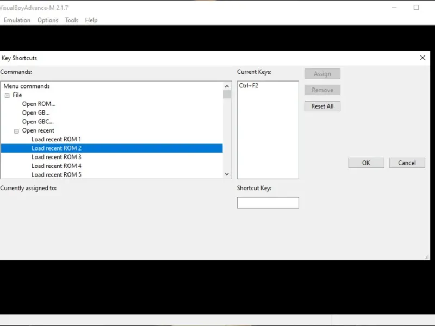Screen dimensions: 435x326
Task: Click the Assign button
Action: coord(322,74)
